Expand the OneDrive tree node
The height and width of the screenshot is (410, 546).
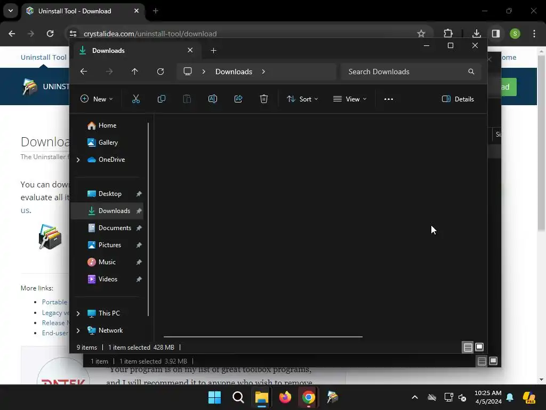pyautogui.click(x=78, y=160)
